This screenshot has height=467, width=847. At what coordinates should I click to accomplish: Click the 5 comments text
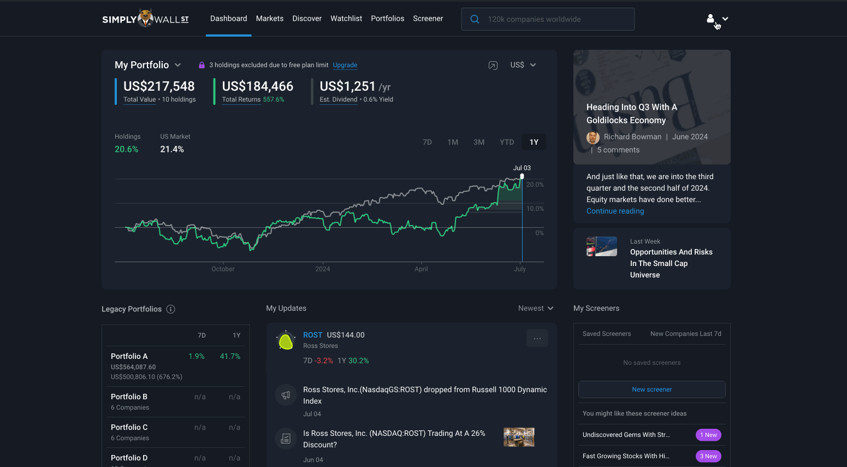click(x=618, y=150)
